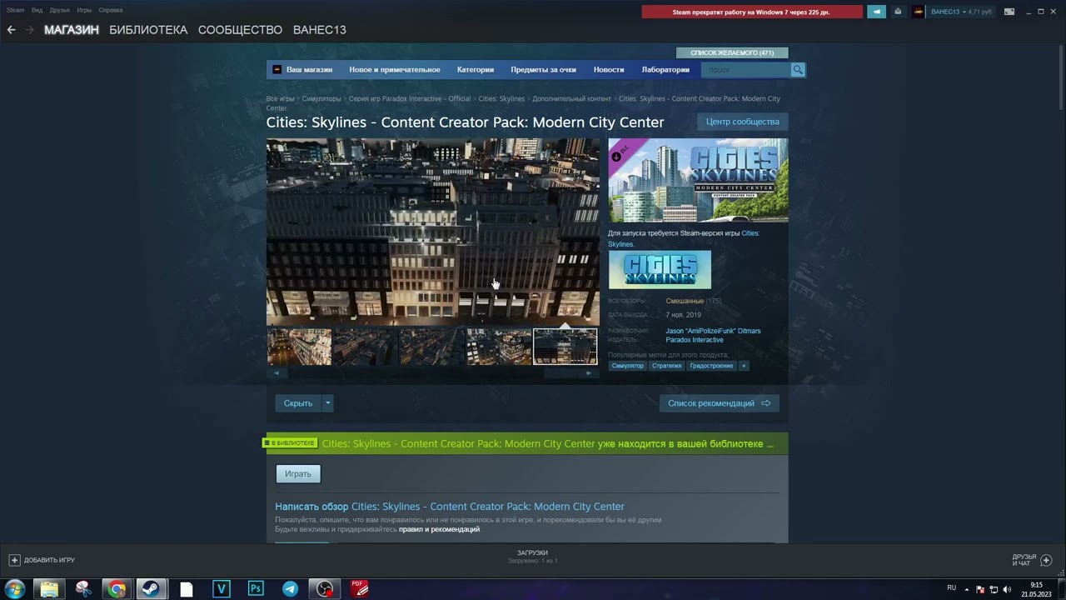Open the wishlist button (471)

(732, 52)
